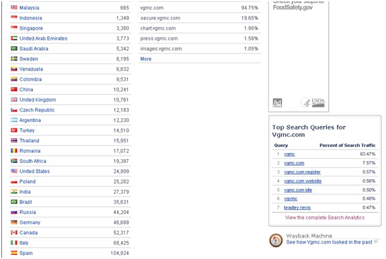Open the Colombia country link
The image size is (386, 259).
tap(30, 79)
